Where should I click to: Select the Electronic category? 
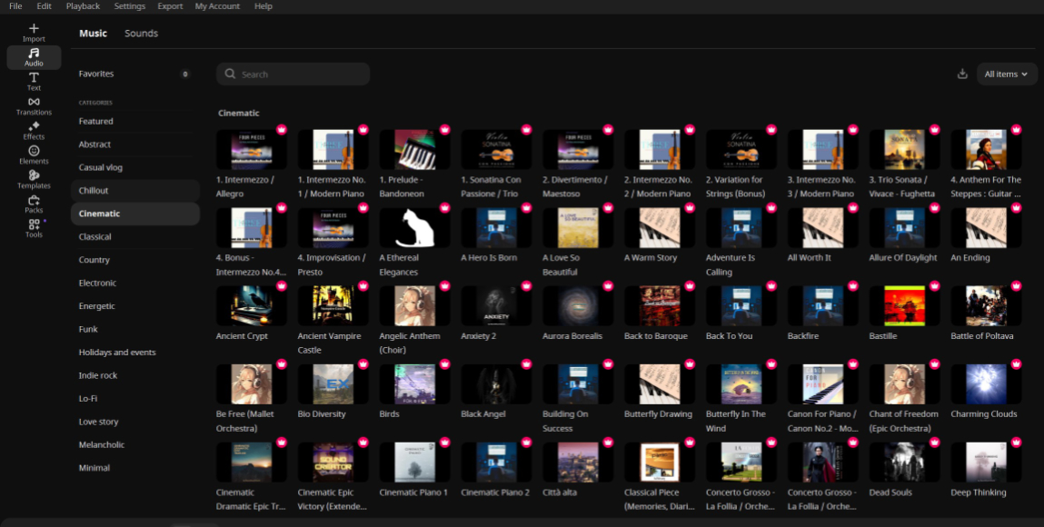(135, 283)
